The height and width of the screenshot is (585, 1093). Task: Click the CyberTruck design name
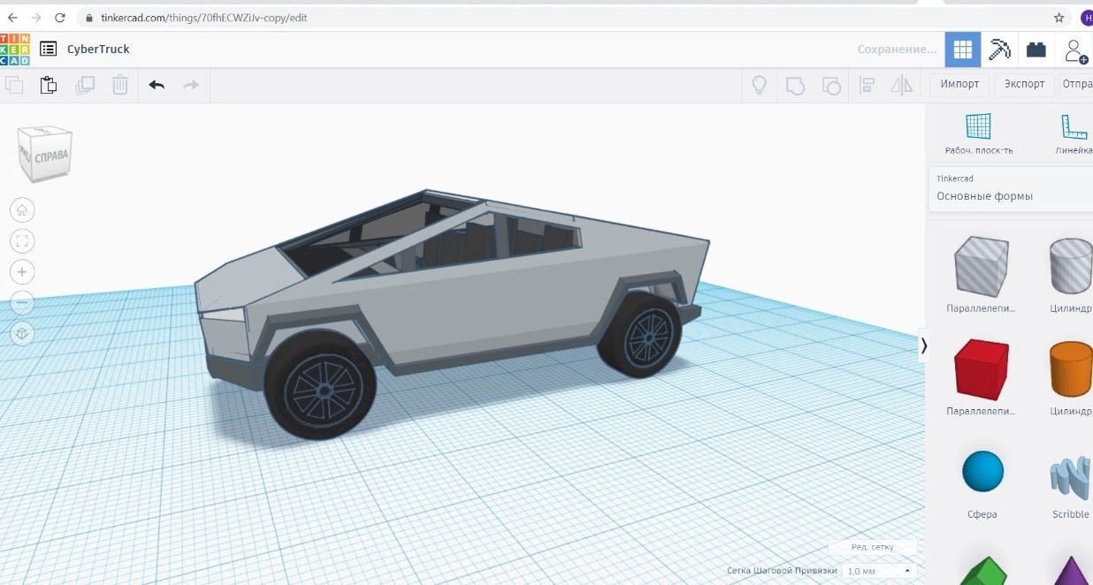98,49
